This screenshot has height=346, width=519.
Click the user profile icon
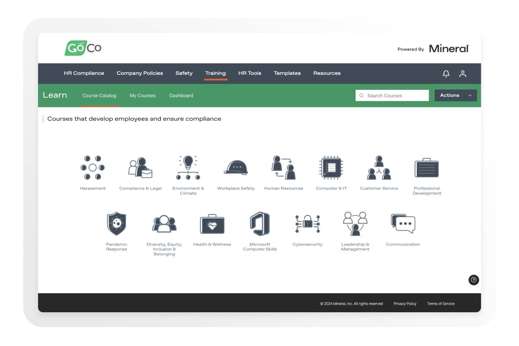tap(463, 74)
